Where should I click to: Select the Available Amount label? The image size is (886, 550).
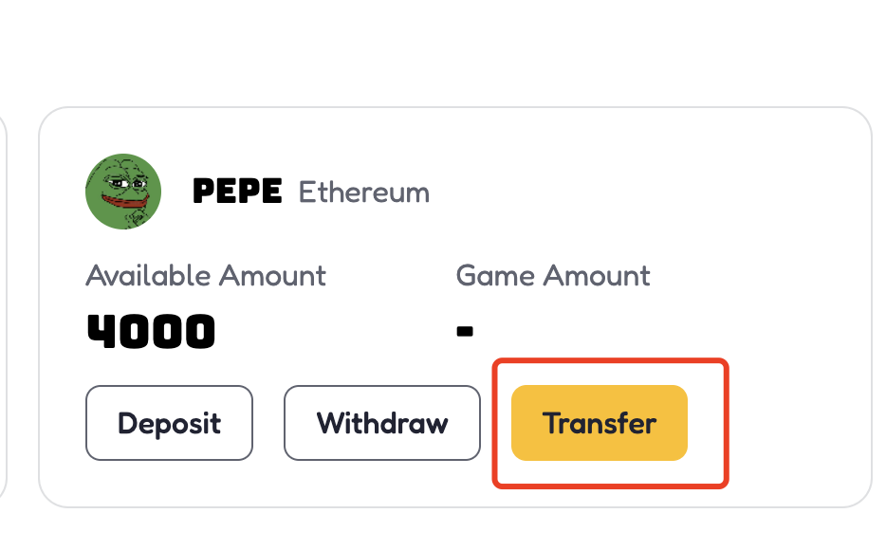(206, 276)
